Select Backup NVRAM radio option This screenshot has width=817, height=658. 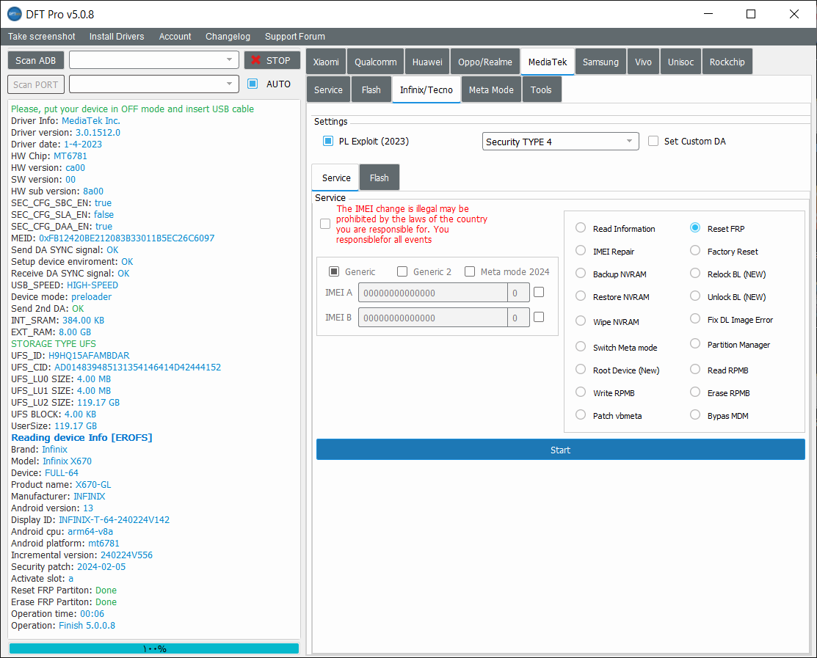[x=581, y=274]
